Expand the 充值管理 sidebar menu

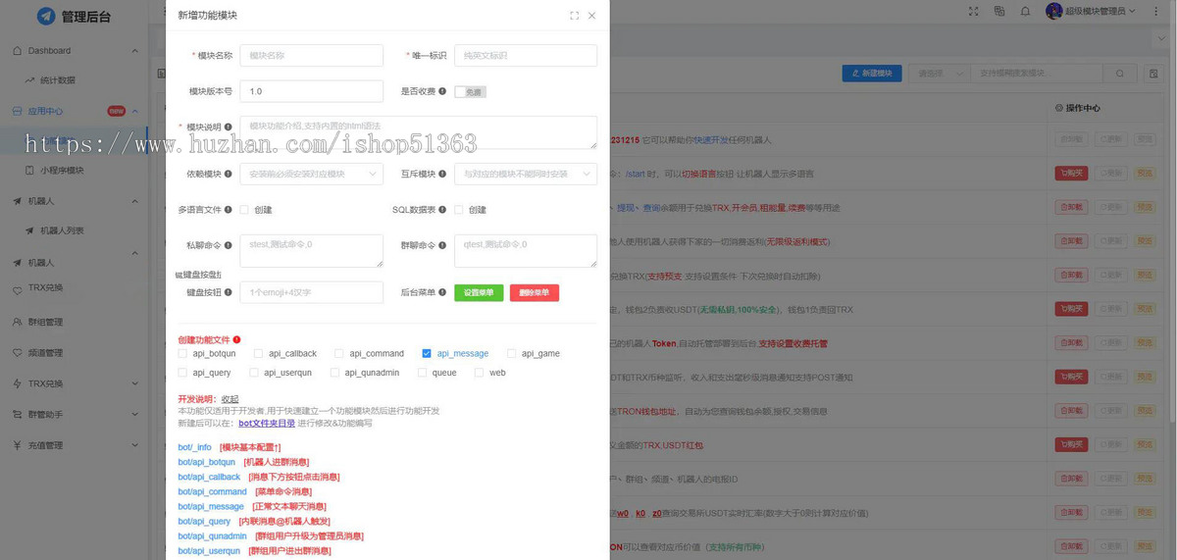tap(74, 445)
